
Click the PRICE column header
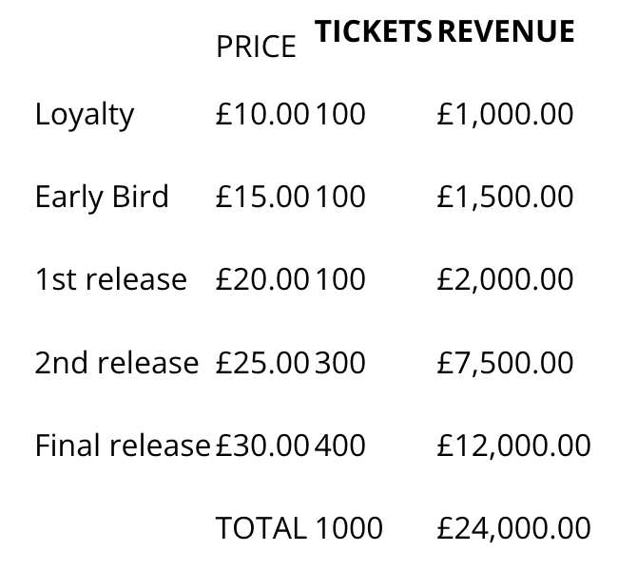coord(256,47)
